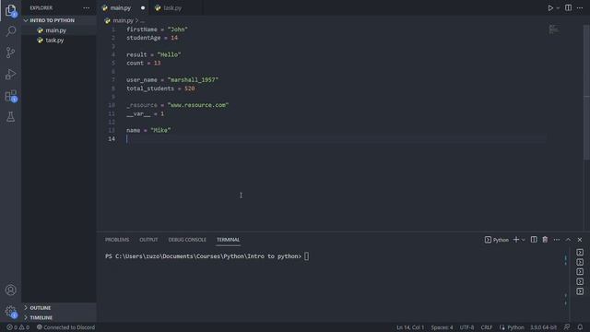This screenshot has width=590, height=332.
Task: Click the terminal prompt input
Action: point(307,256)
